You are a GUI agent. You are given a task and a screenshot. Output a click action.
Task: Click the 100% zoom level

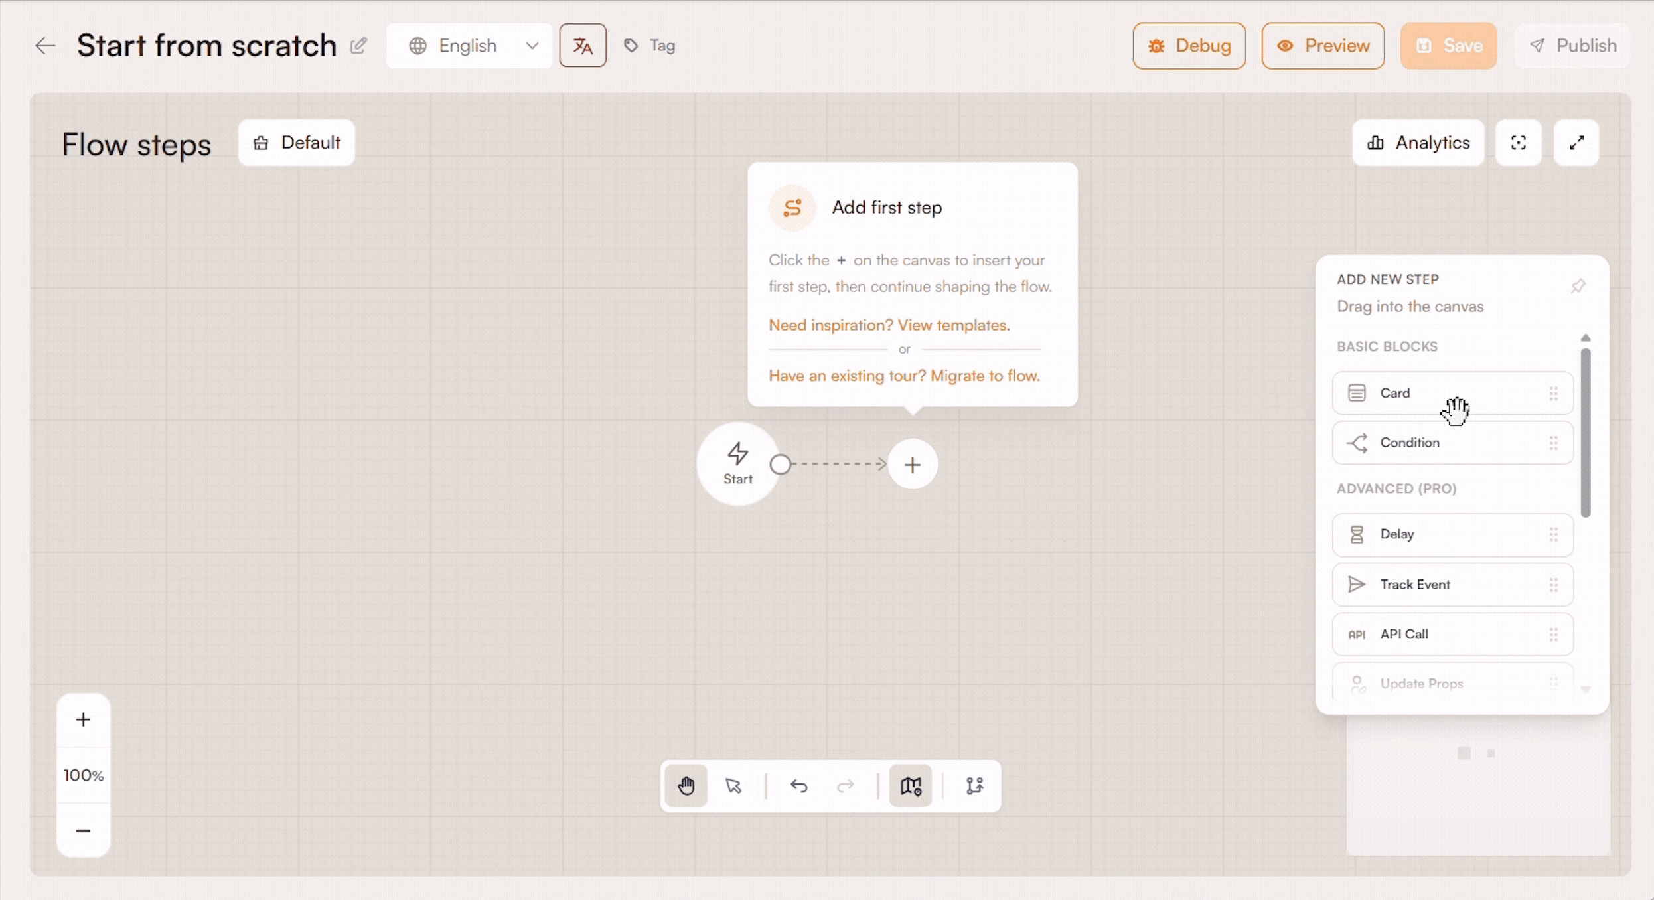coord(83,775)
